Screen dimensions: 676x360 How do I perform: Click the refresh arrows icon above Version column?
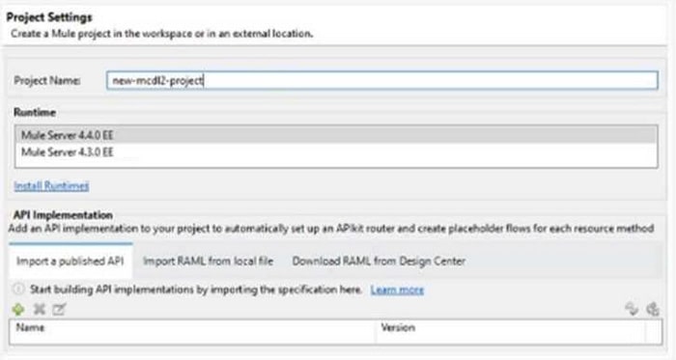pyautogui.click(x=632, y=308)
